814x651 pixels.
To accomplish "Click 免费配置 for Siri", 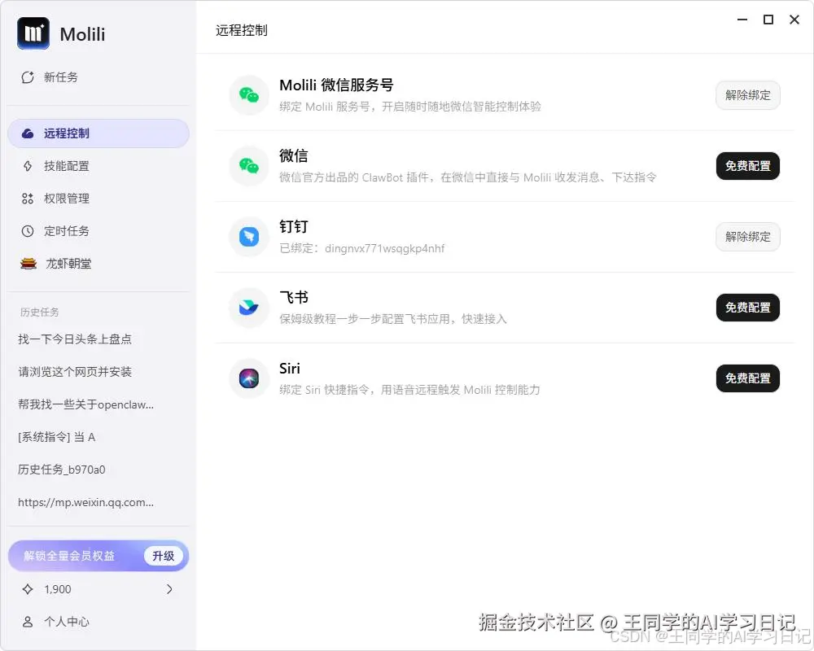I will [747, 378].
